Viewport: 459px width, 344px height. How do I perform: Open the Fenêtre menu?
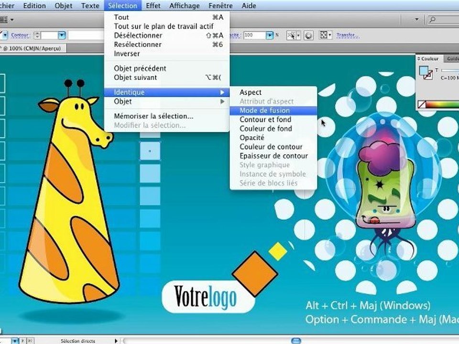click(x=220, y=6)
